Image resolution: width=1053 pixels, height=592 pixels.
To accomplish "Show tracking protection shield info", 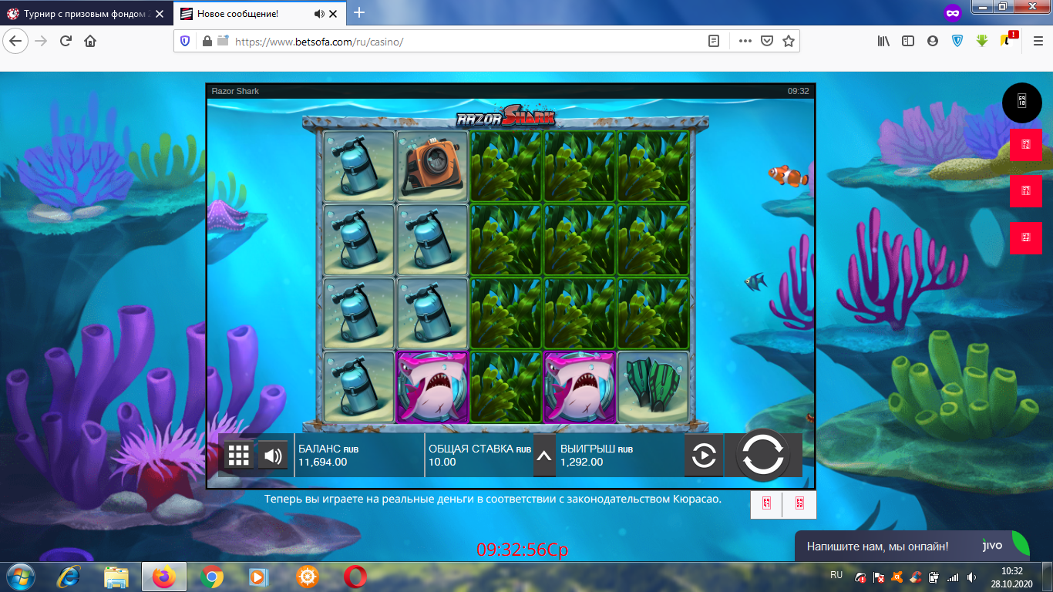I will click(x=185, y=41).
